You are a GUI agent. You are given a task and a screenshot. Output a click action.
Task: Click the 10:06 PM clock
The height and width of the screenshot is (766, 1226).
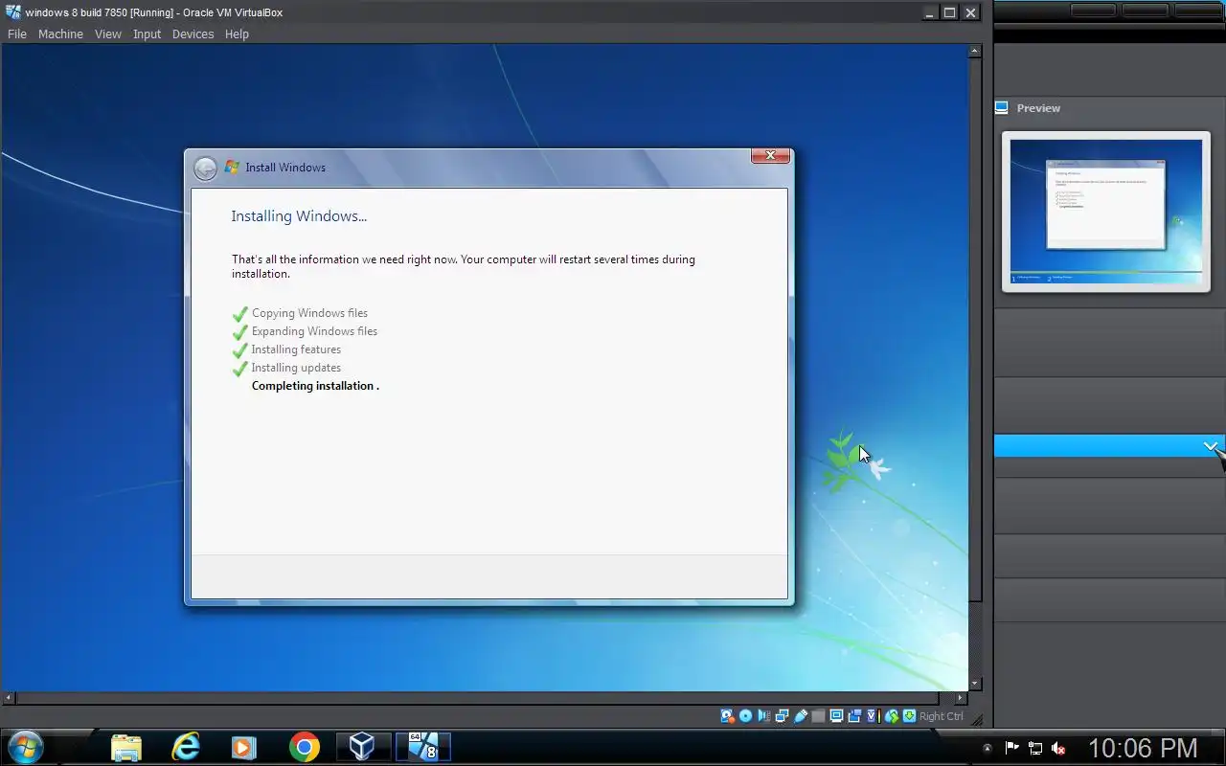tap(1143, 748)
